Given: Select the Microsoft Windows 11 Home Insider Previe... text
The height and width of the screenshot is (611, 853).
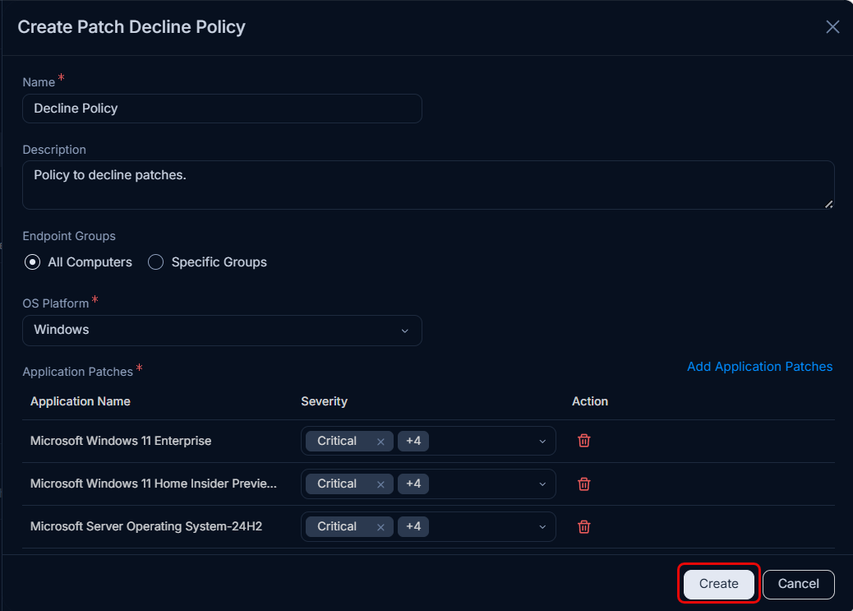Looking at the screenshot, I should pos(154,484).
